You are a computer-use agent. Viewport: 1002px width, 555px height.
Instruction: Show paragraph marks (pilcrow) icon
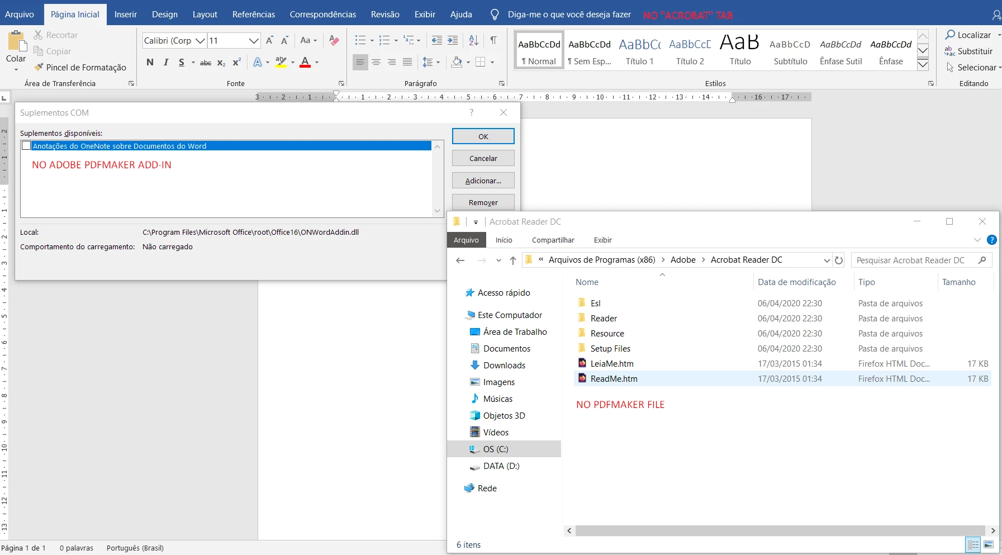493,40
